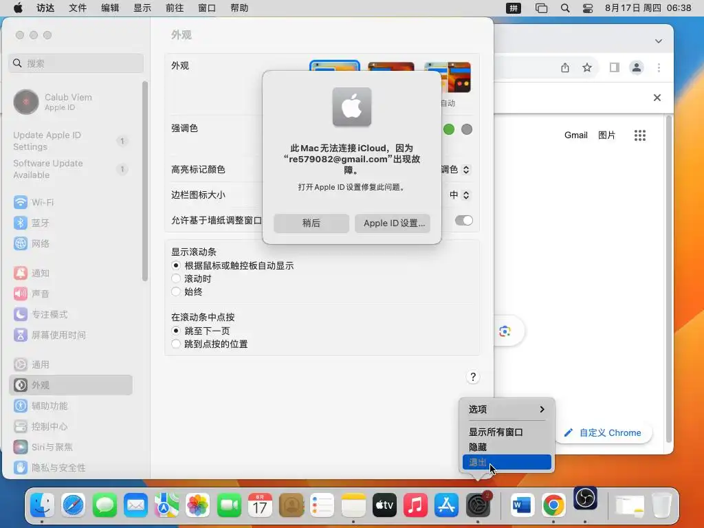
Task: Open Notes app in Dock
Action: (x=353, y=505)
